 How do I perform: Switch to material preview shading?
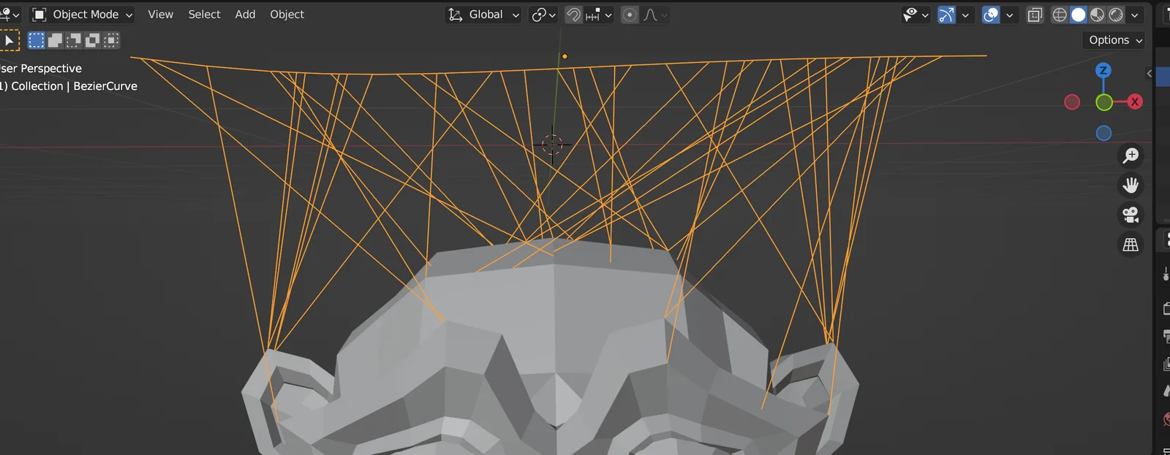1097,15
